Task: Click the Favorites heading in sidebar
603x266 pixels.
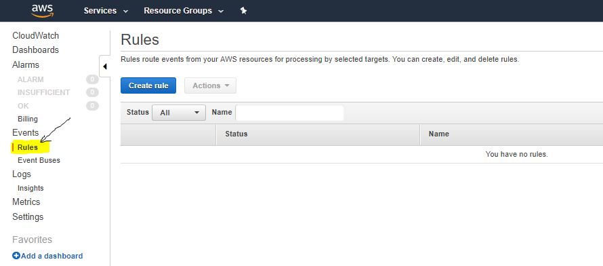Action: click(x=33, y=240)
